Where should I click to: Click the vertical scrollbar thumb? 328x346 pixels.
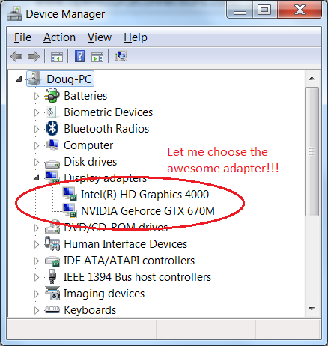pos(312,151)
